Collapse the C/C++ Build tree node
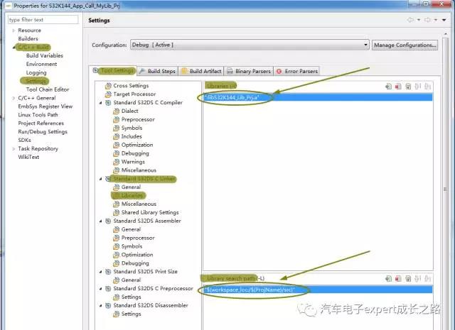 (x=14, y=47)
